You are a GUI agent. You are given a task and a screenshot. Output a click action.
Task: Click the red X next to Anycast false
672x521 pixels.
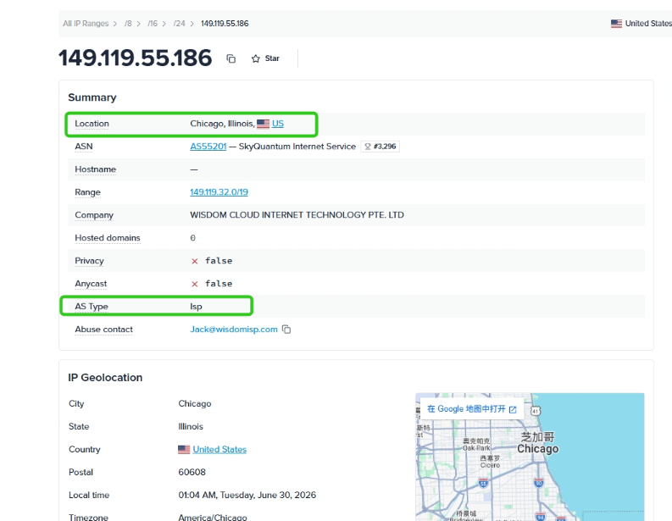pos(195,284)
